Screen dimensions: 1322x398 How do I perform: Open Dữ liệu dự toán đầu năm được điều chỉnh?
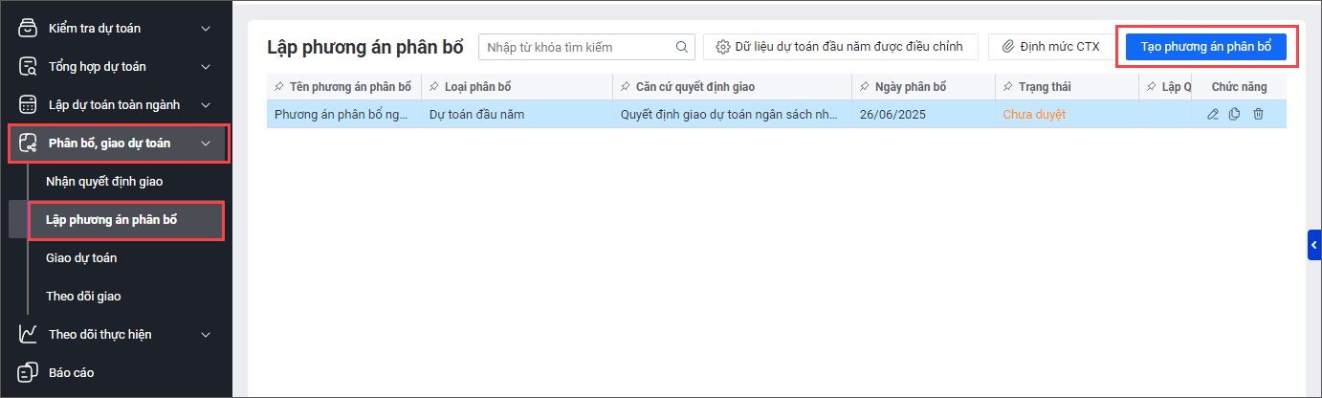pos(840,46)
